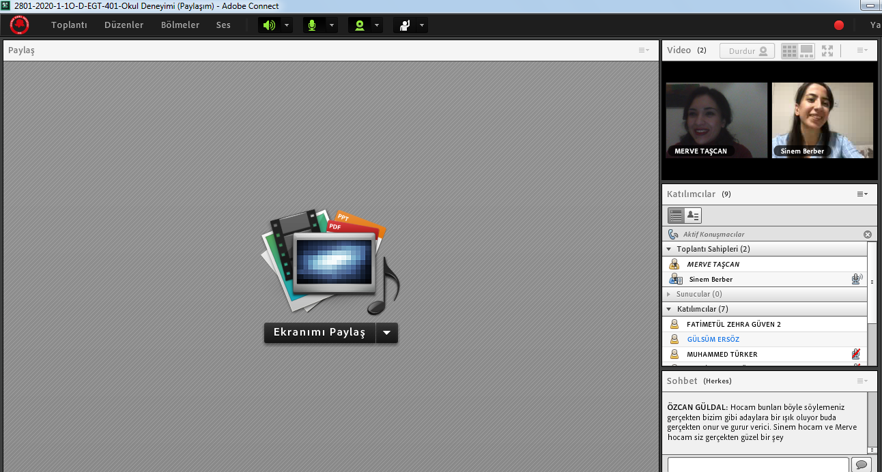Open the Toplantı menu

pyautogui.click(x=69, y=25)
